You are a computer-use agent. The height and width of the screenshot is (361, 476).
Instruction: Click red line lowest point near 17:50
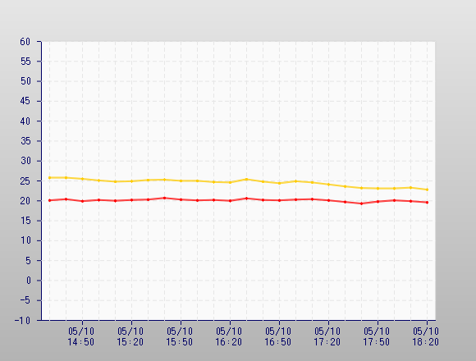pyautogui.click(x=361, y=203)
